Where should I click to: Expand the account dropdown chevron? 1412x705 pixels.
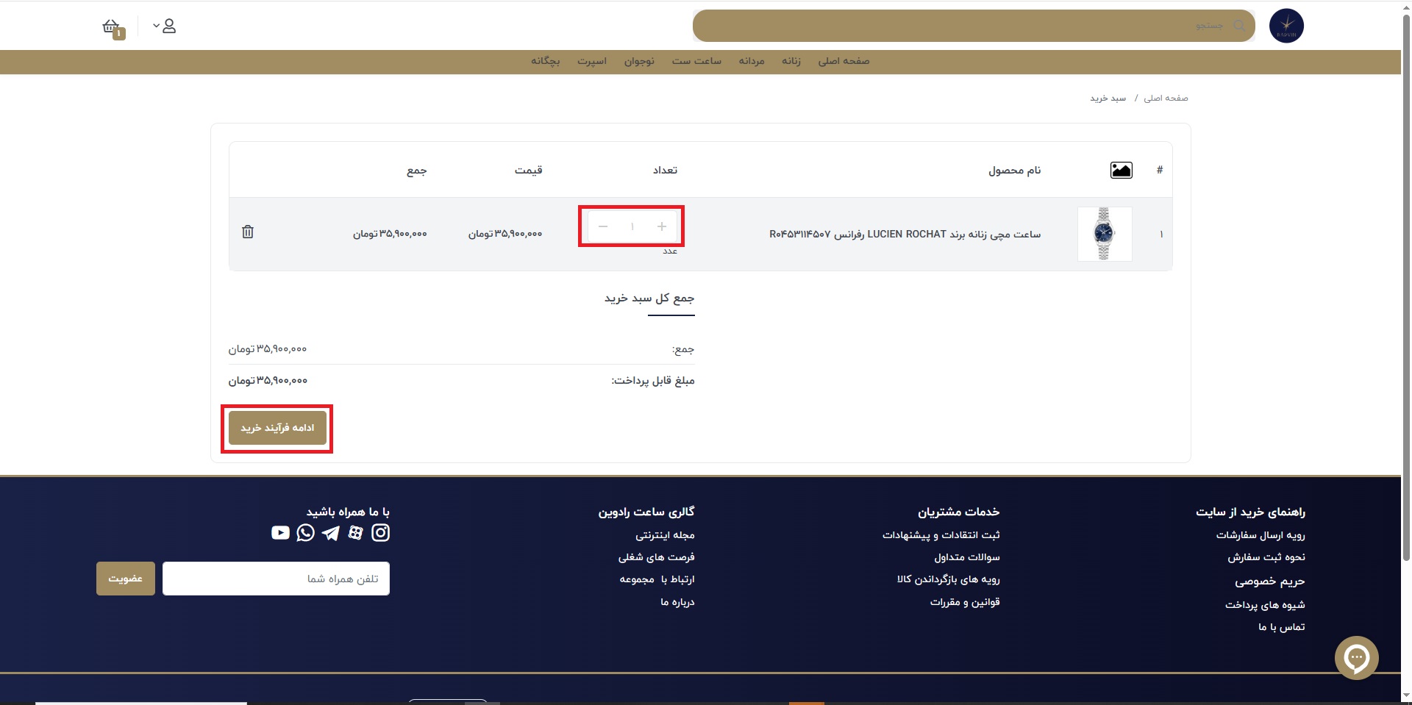point(156,26)
